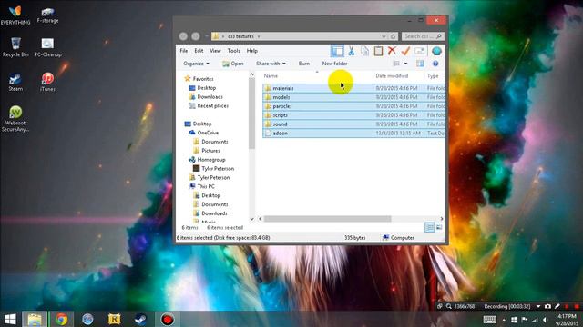Go back with the Explorer back arrow

pyautogui.click(x=183, y=36)
